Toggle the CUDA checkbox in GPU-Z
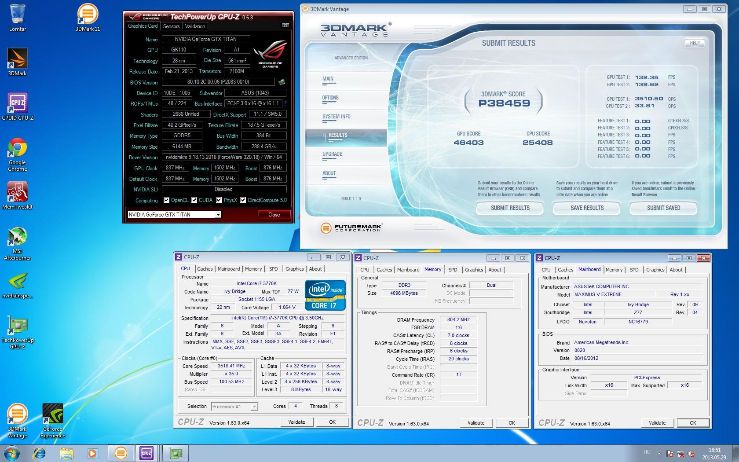Viewport: 739px width, 462px height. click(x=194, y=200)
